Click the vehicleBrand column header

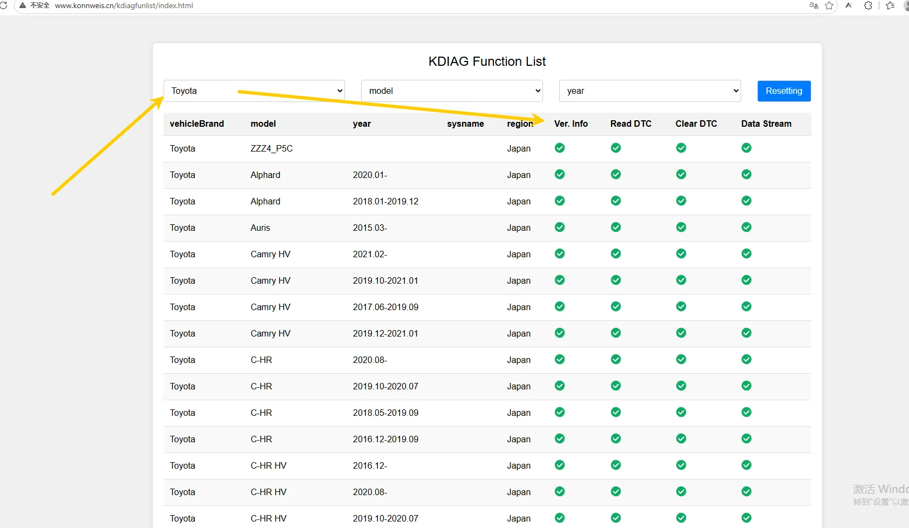[196, 124]
